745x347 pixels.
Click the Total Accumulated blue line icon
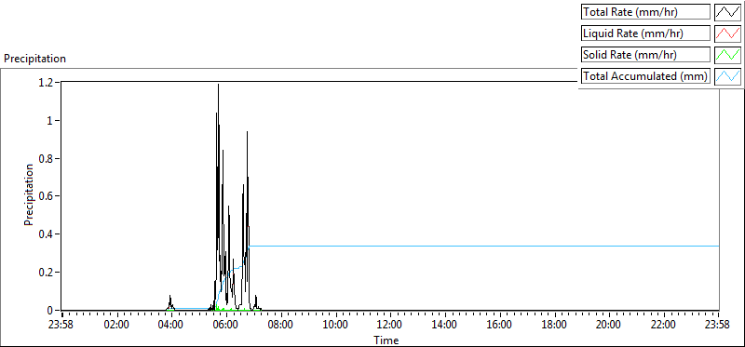(728, 76)
